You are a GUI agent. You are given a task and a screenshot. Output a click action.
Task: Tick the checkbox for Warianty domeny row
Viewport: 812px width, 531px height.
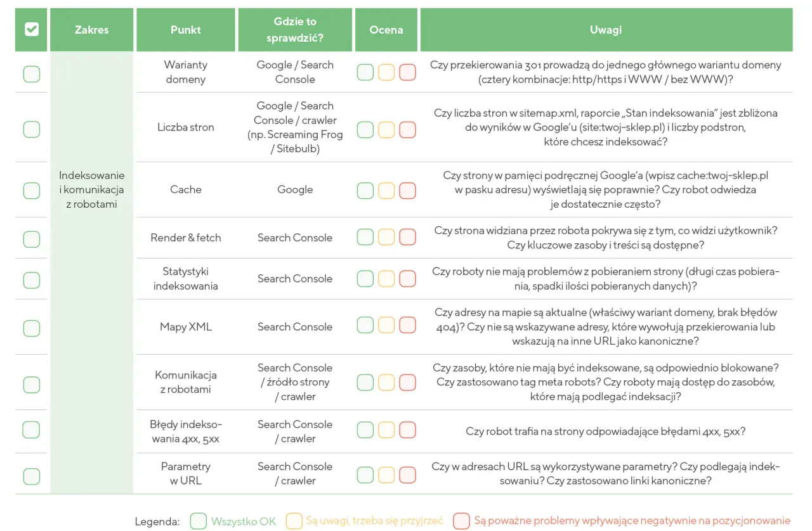pos(31,74)
